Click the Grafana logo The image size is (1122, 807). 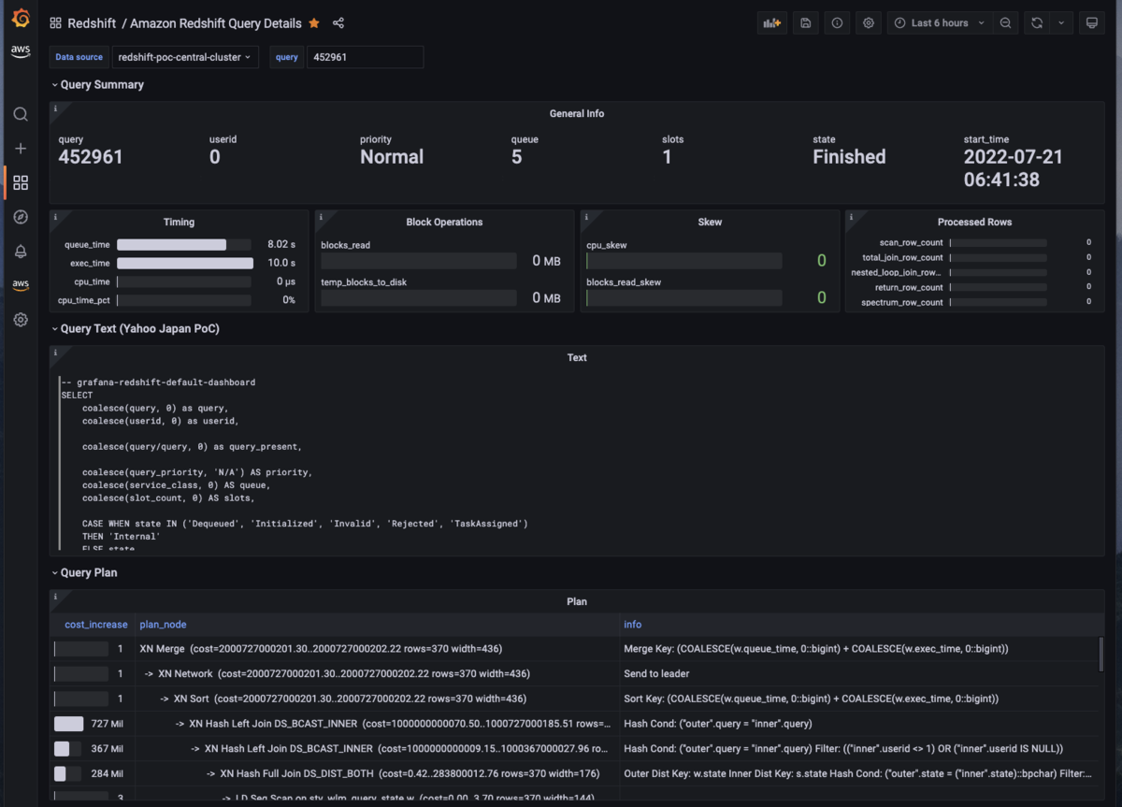(21, 17)
